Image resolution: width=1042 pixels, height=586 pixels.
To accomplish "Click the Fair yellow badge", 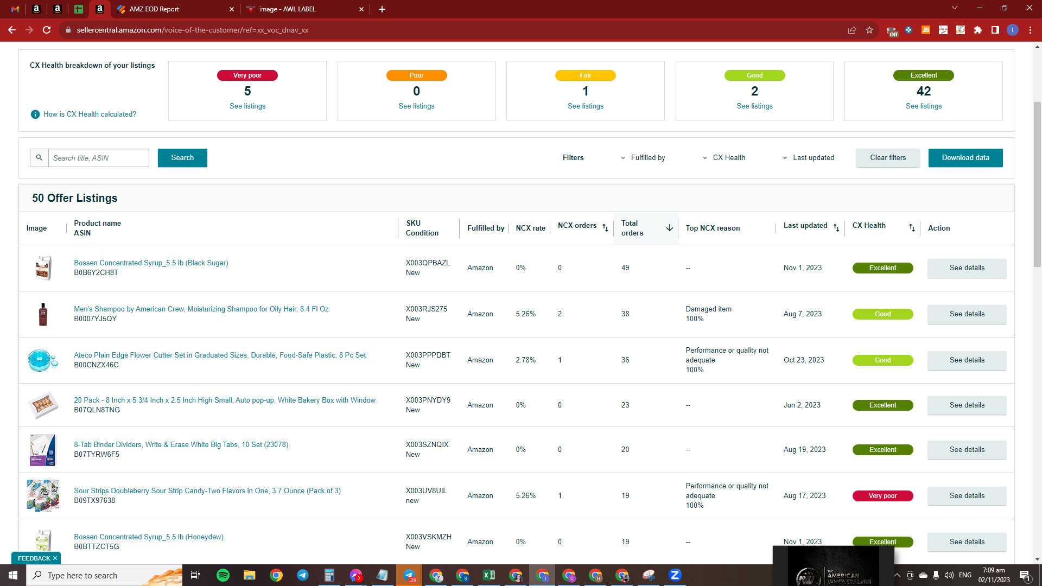I will click(x=586, y=75).
